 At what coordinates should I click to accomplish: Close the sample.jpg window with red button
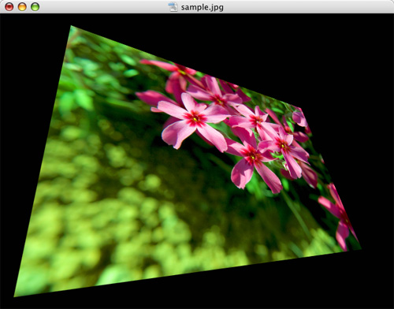(9, 7)
